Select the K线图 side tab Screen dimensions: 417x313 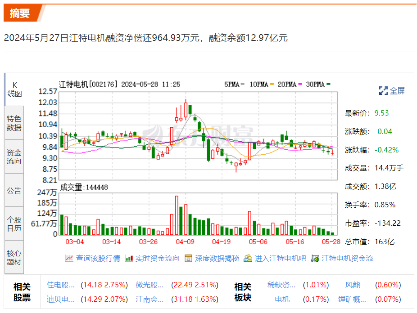(14, 89)
